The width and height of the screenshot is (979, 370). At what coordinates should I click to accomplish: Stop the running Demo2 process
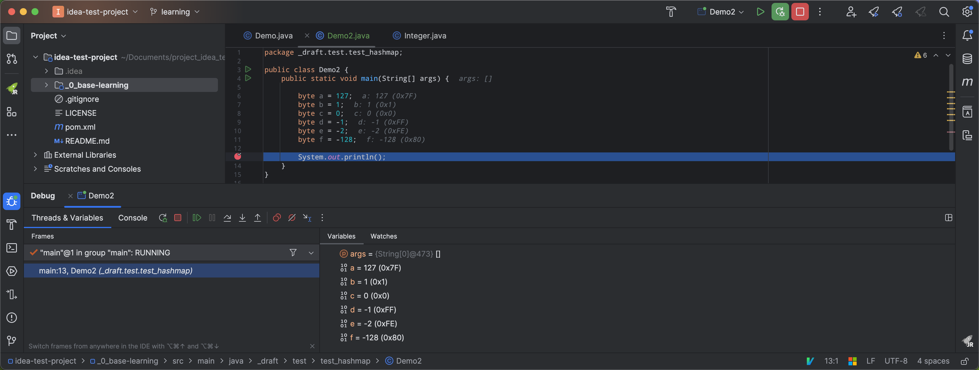[x=800, y=12]
